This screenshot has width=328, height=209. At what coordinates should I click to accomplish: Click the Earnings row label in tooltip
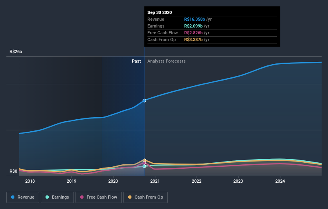click(156, 26)
